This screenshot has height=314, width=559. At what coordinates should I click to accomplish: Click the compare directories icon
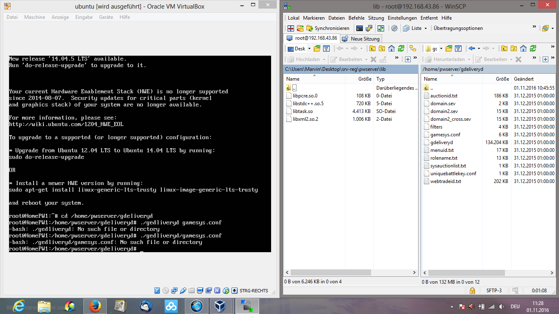click(x=290, y=28)
